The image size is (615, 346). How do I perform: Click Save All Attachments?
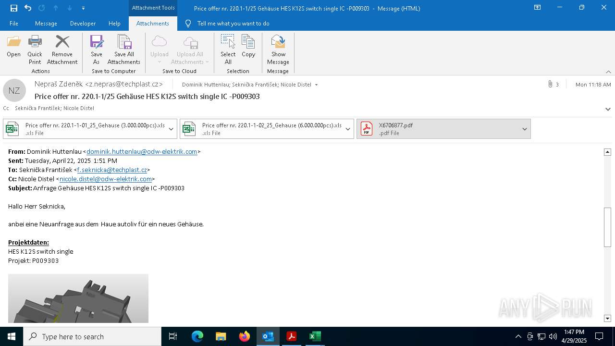point(124,50)
